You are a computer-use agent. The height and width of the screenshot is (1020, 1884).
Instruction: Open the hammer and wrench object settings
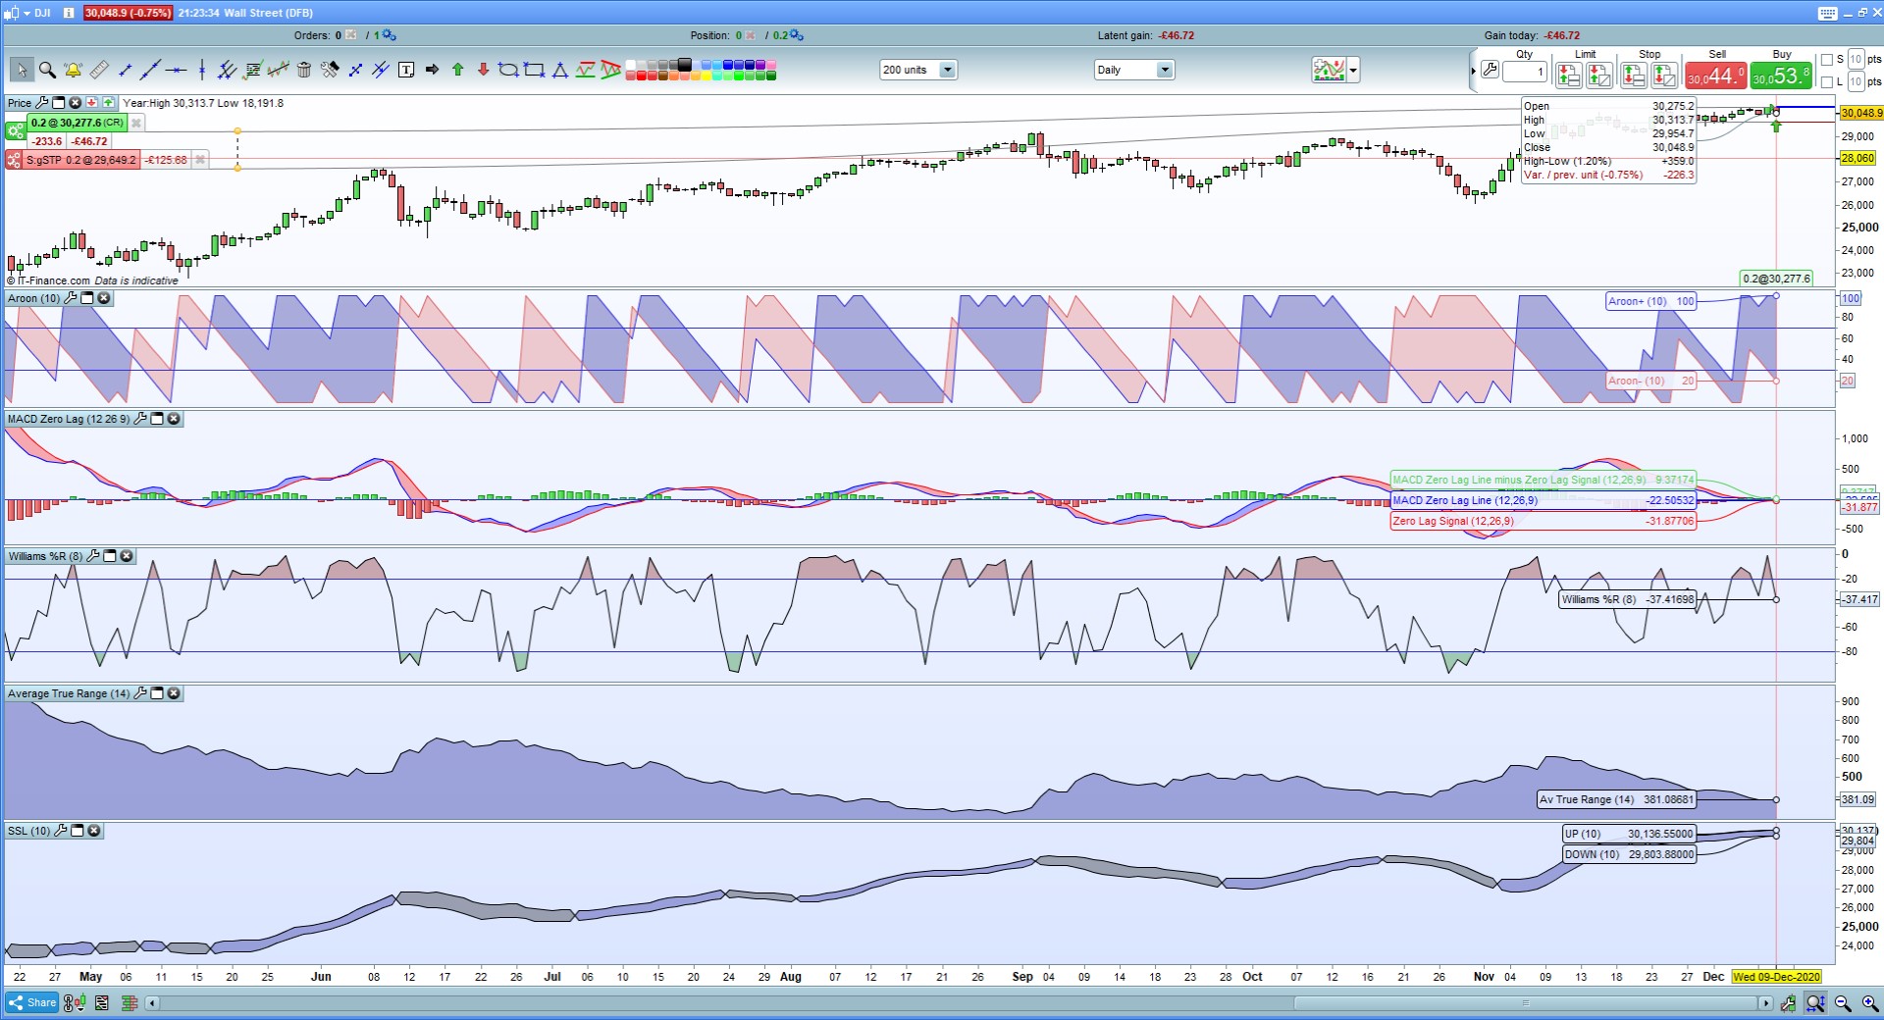tap(330, 70)
